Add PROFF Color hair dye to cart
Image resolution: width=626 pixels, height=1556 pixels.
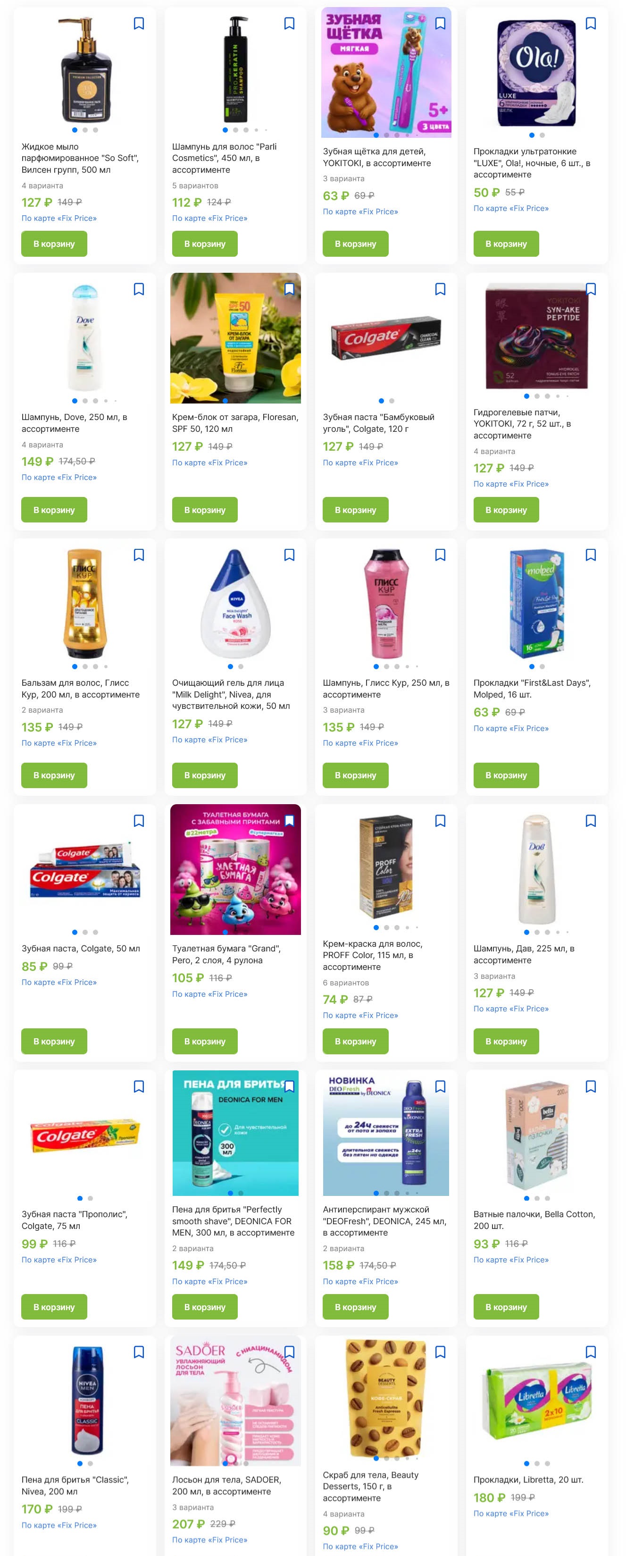click(356, 1042)
